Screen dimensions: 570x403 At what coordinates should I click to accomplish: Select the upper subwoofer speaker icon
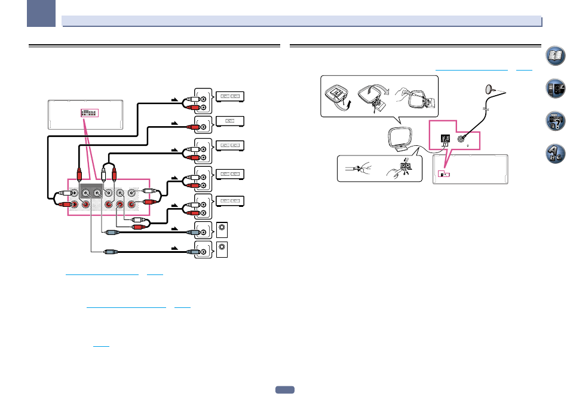(x=222, y=230)
